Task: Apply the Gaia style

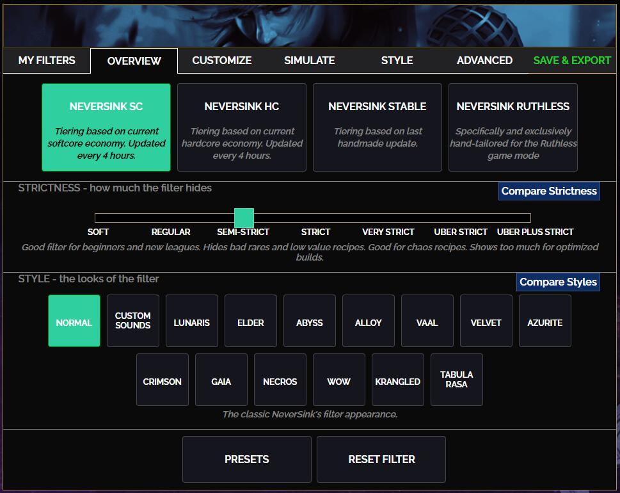Action: click(x=221, y=380)
